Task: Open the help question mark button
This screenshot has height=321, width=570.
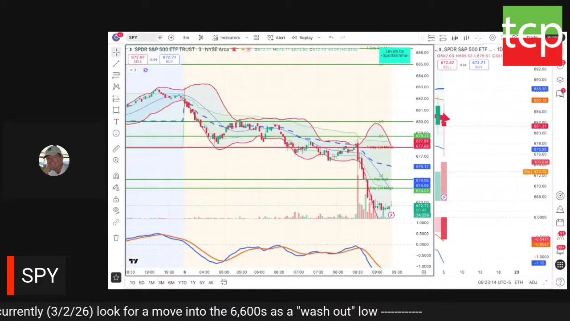Action: click(x=560, y=282)
